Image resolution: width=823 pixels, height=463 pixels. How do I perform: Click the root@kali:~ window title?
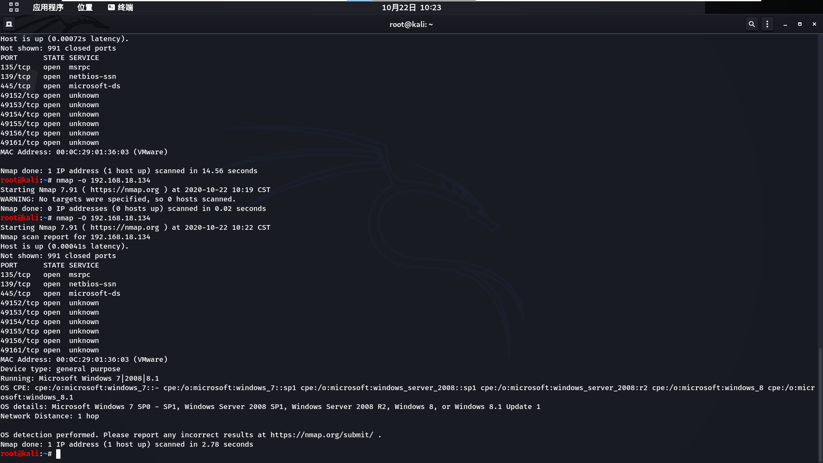(x=411, y=24)
